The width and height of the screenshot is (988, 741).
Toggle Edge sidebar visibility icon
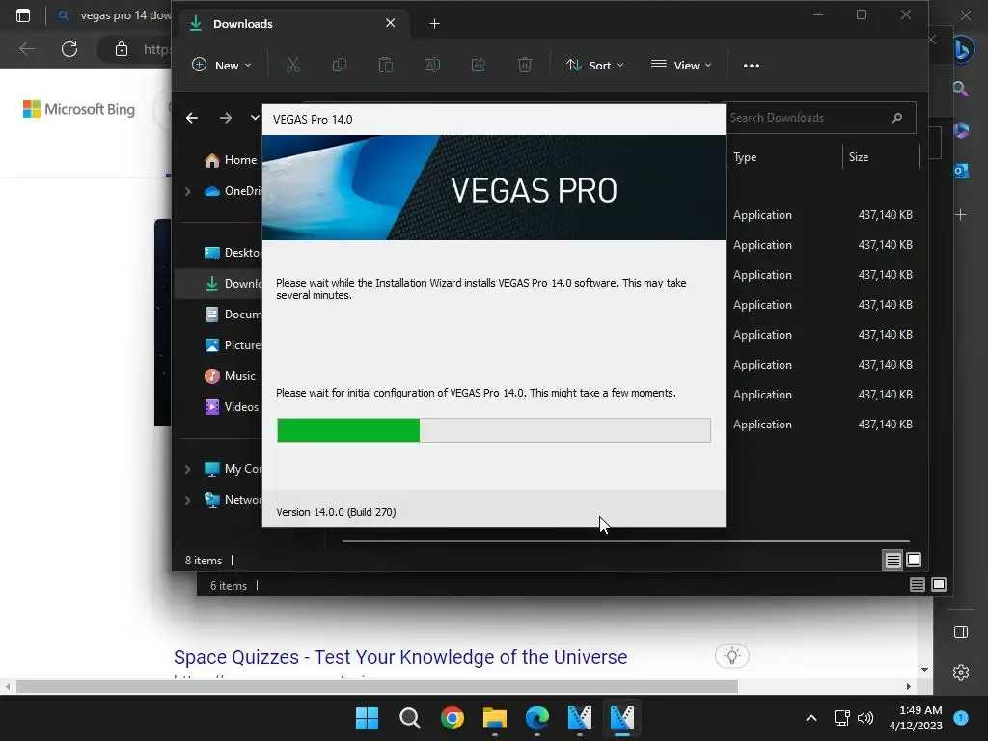click(x=961, y=632)
